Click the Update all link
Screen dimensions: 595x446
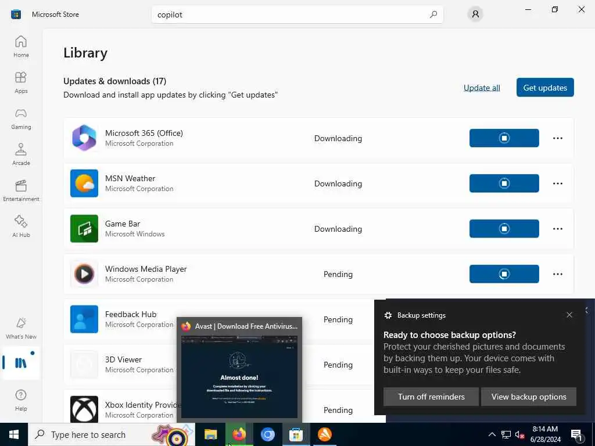482,88
